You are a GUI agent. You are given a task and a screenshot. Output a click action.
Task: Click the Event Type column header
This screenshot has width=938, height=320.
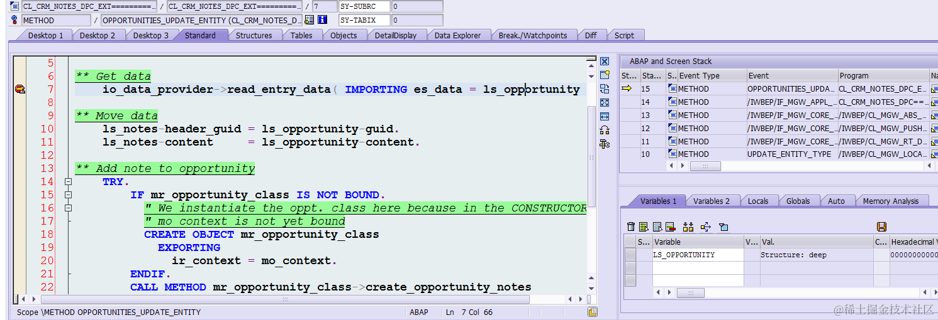point(712,75)
